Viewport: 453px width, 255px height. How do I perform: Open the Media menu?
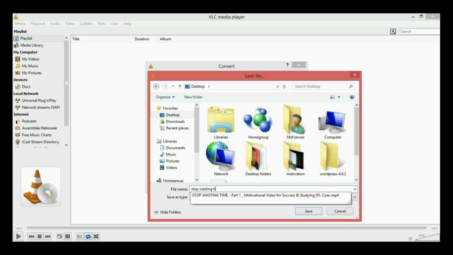[20, 24]
